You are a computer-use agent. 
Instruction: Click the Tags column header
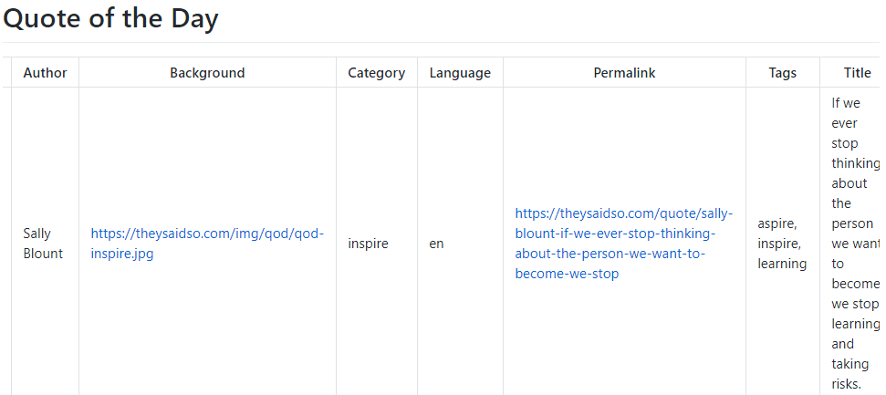point(783,72)
